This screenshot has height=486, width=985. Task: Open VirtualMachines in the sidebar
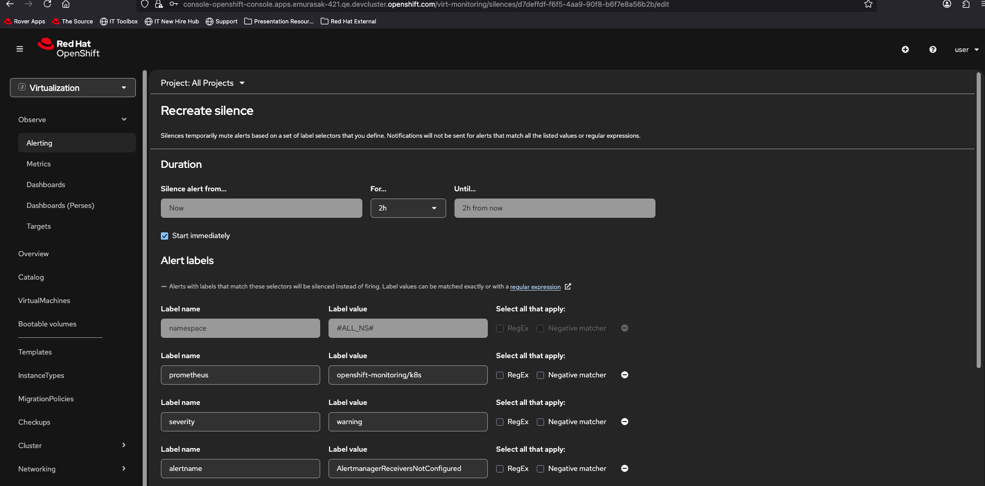click(x=44, y=300)
